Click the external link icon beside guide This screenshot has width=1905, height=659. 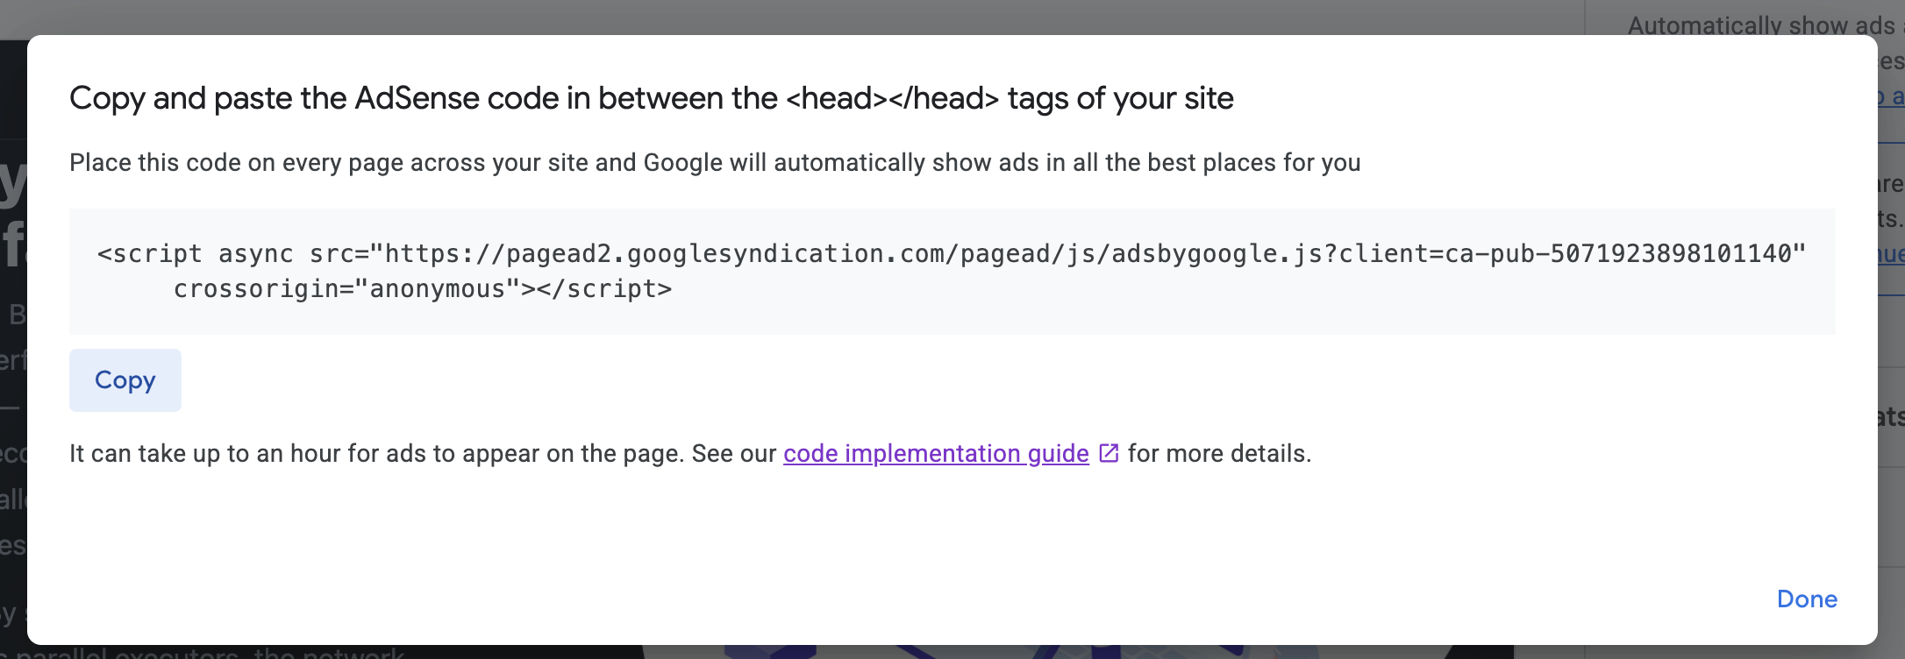pos(1109,453)
